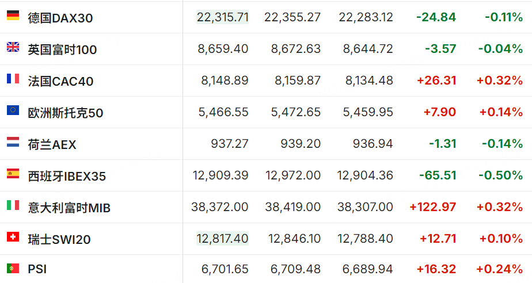Open the 荷兰AEX index link

(52, 145)
